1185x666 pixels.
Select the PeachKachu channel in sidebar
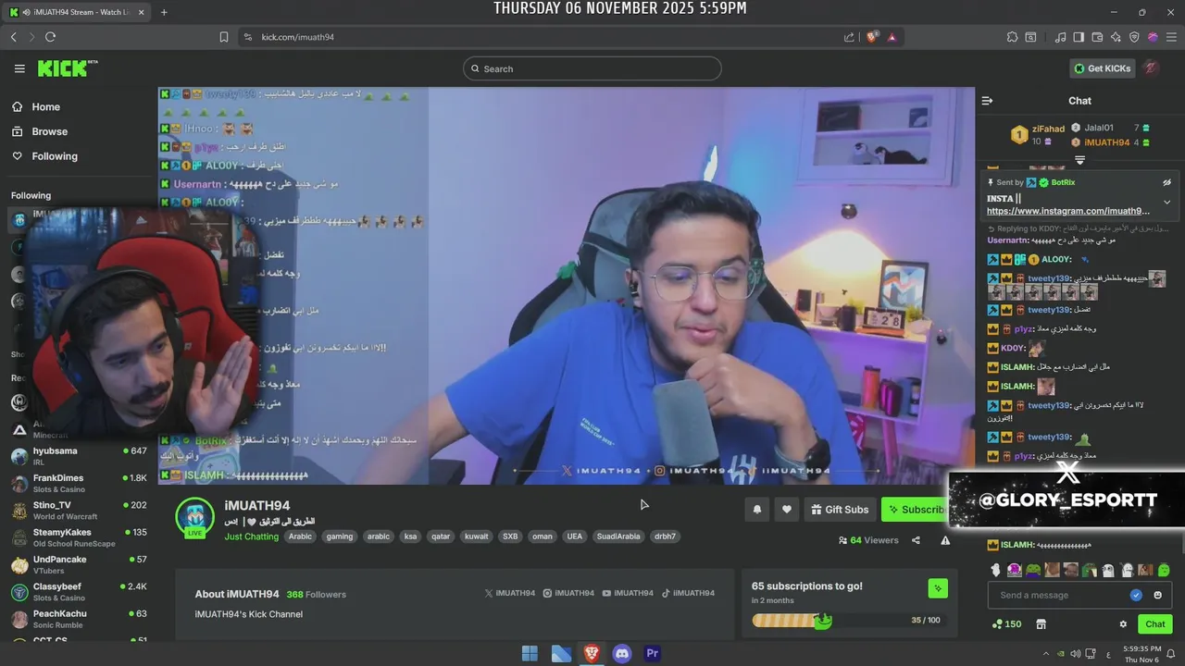pos(80,619)
